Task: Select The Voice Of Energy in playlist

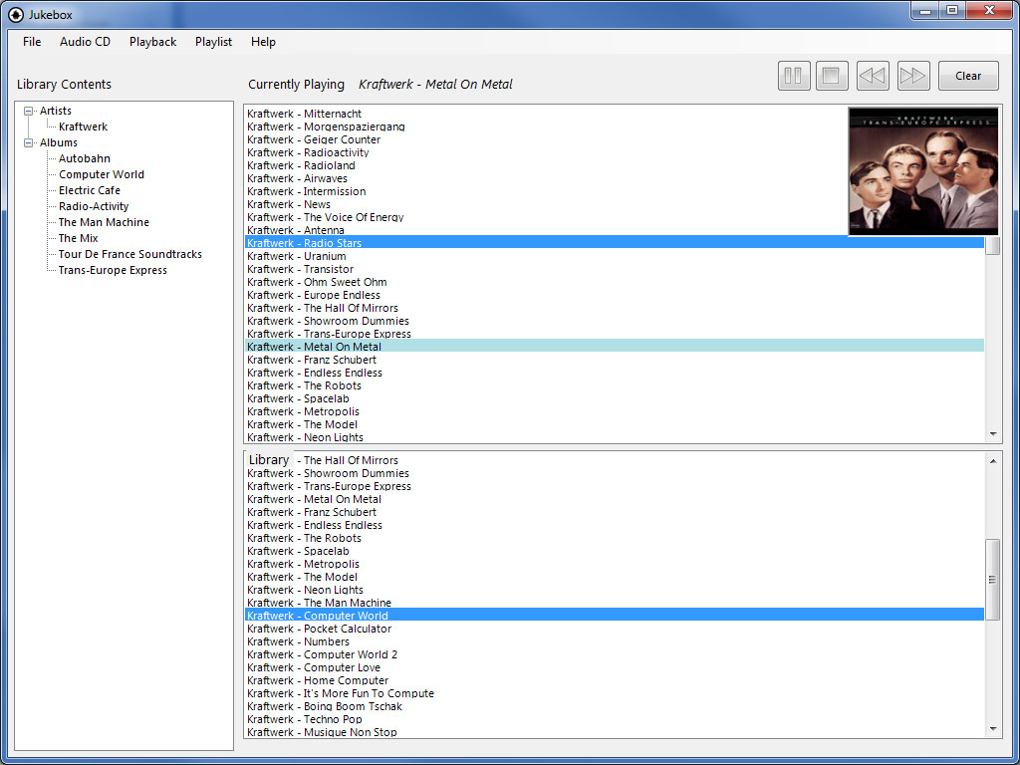Action: coord(326,217)
